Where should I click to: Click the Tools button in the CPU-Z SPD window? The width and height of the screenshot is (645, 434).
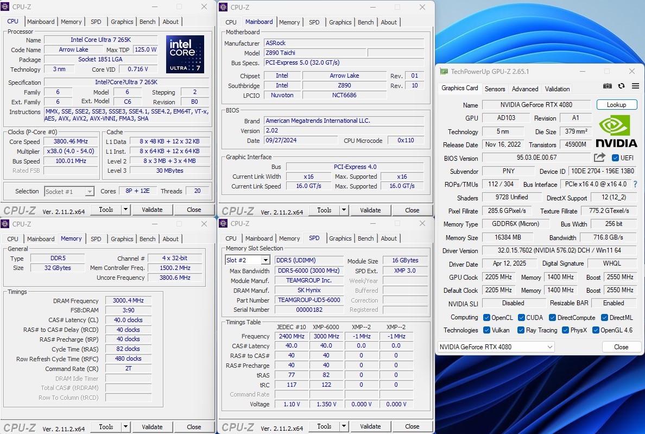[x=324, y=426]
